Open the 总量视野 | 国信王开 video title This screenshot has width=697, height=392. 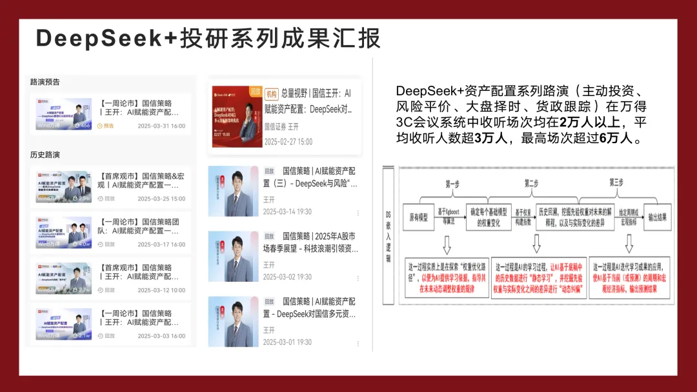point(308,101)
